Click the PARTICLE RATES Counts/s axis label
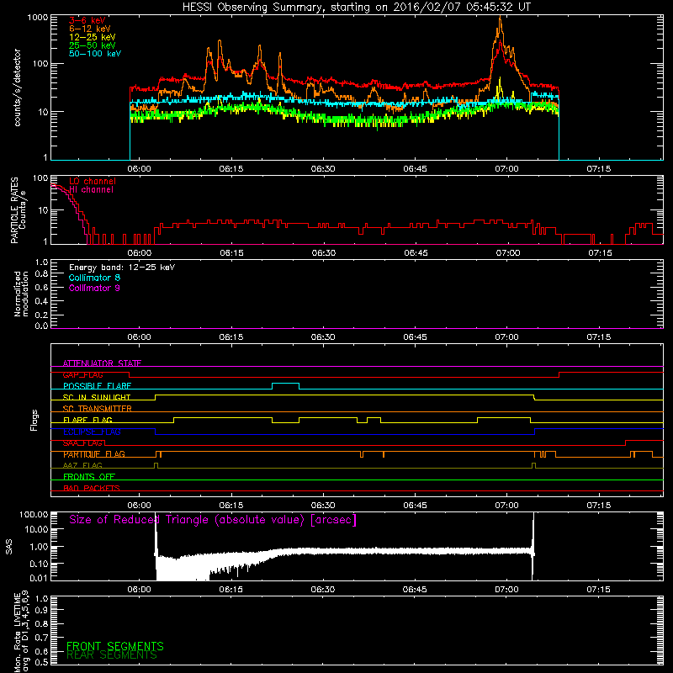Viewport: 673px width, 673px height. tap(19, 210)
